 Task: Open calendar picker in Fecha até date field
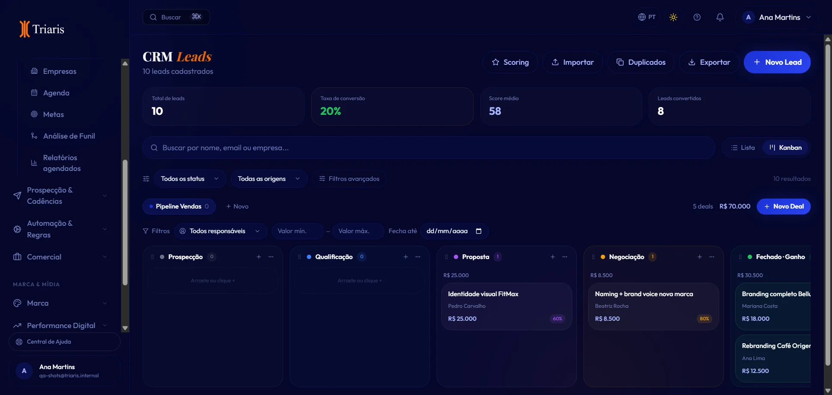pos(478,231)
